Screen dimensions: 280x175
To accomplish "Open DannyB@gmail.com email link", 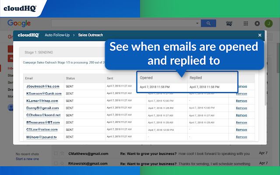I will pyautogui.click(x=42, y=108).
